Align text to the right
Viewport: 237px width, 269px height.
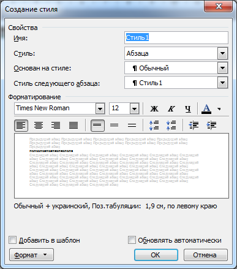[56, 125]
